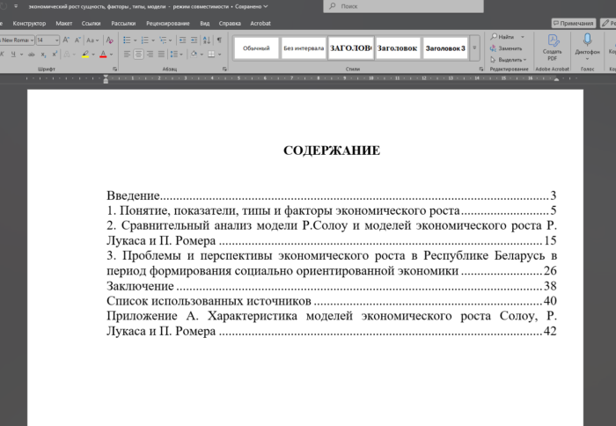Apply yellow text highlight color
This screenshot has height=426, width=616.
(85, 55)
